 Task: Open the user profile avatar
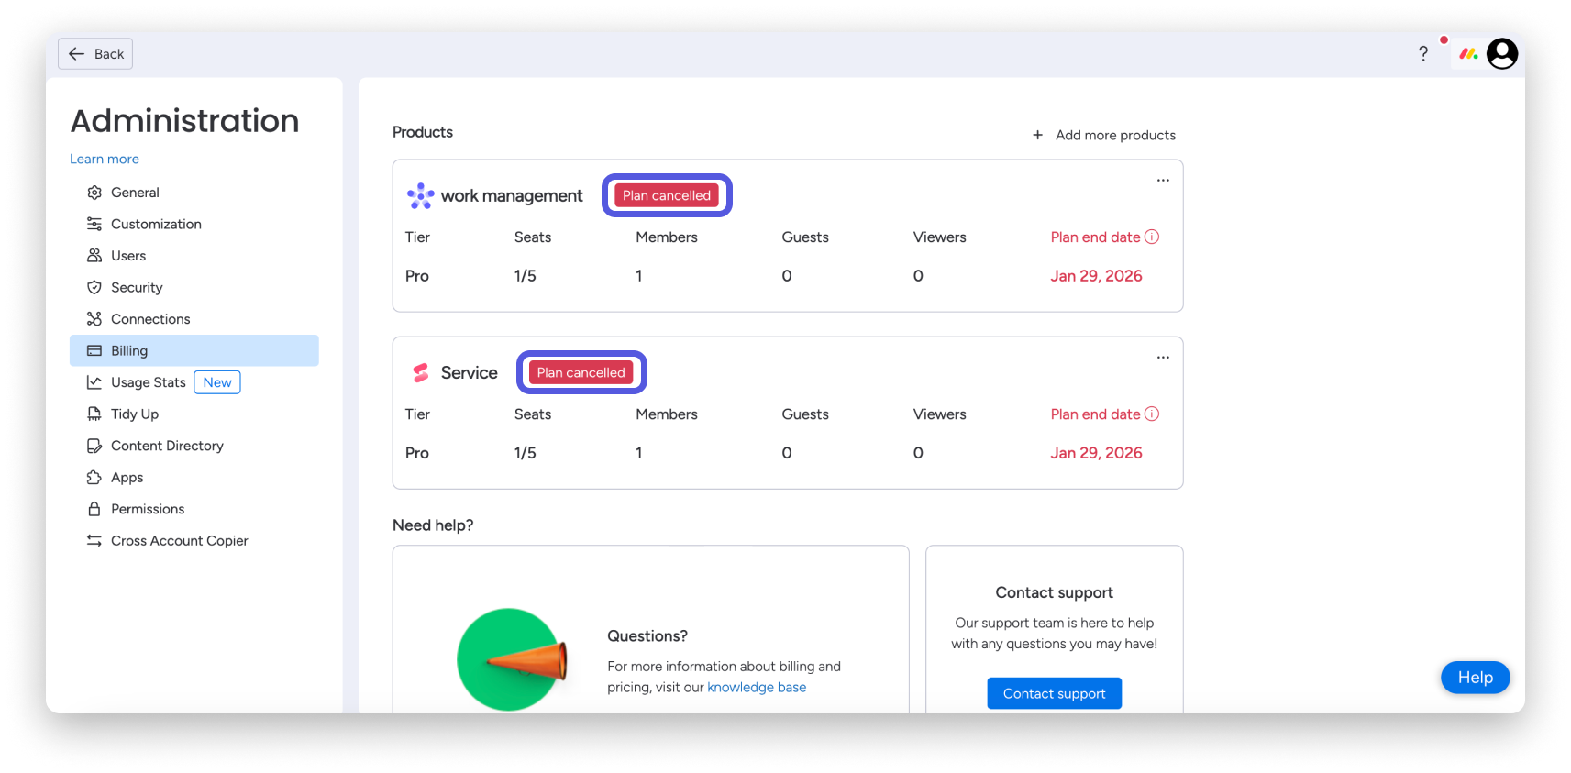point(1502,54)
